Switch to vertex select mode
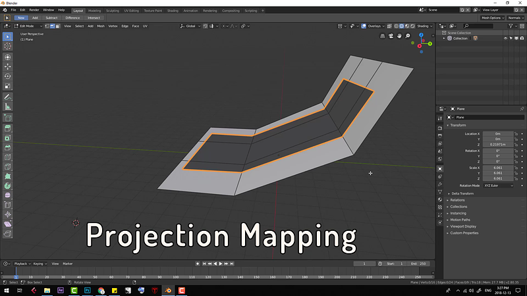 [x=47, y=26]
